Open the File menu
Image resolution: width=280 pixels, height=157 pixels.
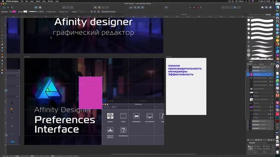22,1
